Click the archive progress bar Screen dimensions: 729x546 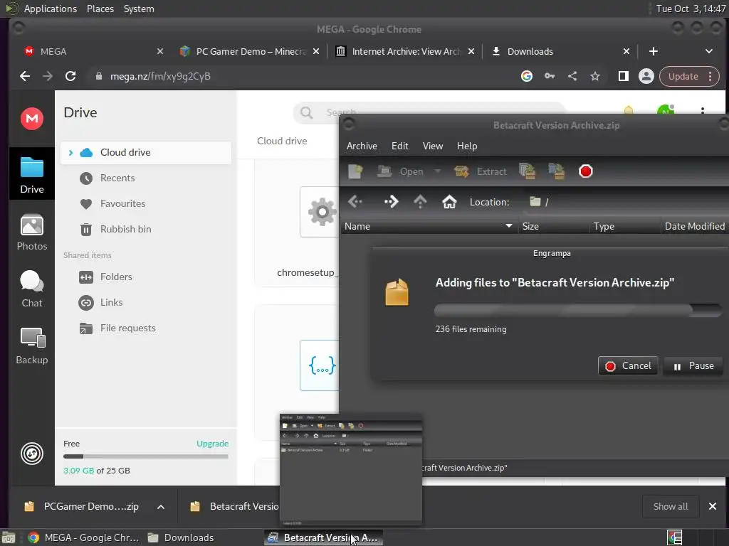pos(577,310)
